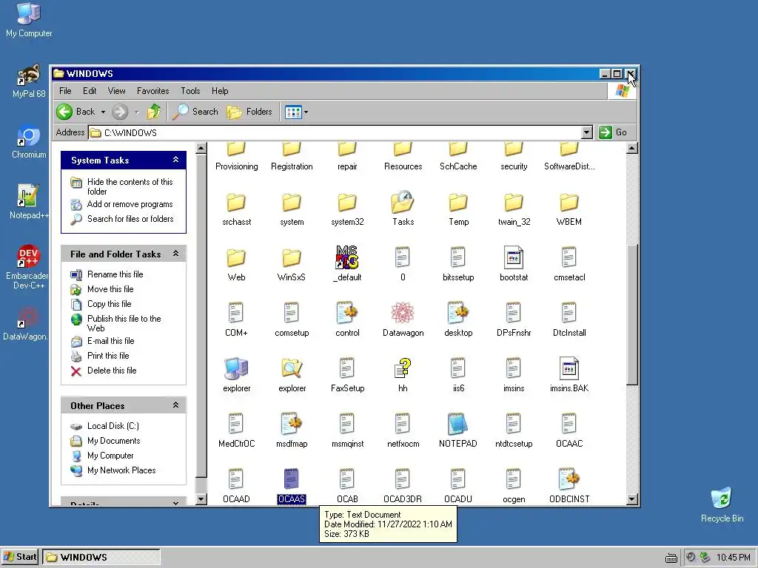Click Go button next to address bar
This screenshot has height=568, width=758.
(x=613, y=132)
